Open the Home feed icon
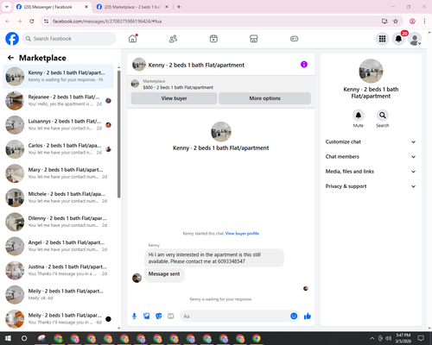The height and width of the screenshot is (345, 432). point(133,39)
